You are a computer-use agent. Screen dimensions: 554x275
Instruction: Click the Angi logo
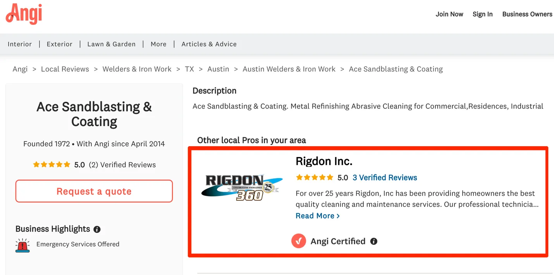click(24, 14)
